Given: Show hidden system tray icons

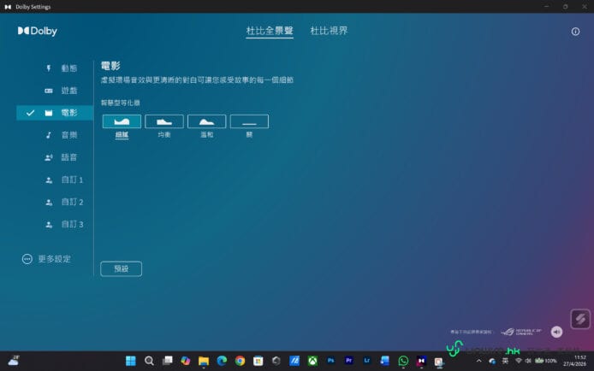Looking at the screenshot, I should tap(478, 361).
